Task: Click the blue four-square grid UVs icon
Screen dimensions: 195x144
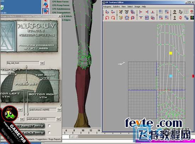Action: pyautogui.click(x=147, y=18)
